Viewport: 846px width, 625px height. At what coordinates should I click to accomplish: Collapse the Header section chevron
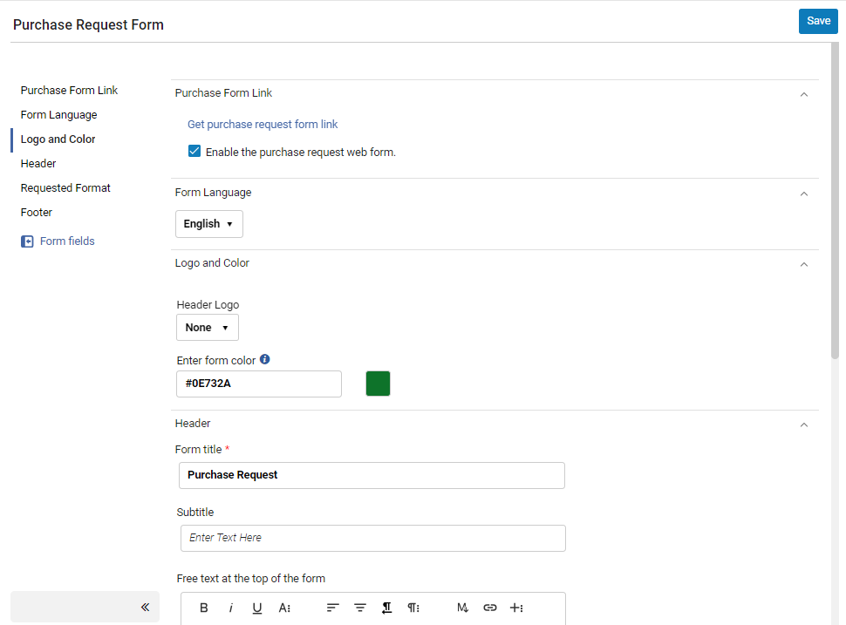804,425
